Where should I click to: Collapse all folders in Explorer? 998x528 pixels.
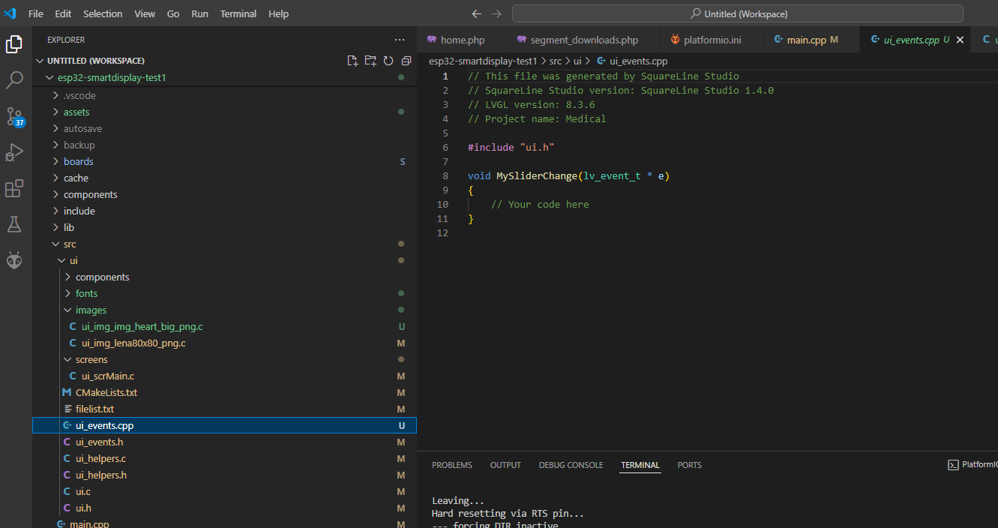click(x=406, y=61)
